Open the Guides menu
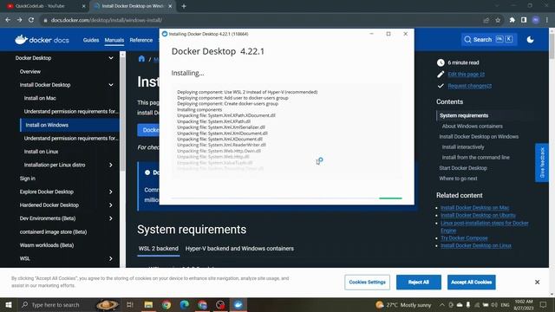The height and width of the screenshot is (312, 555). point(91,40)
